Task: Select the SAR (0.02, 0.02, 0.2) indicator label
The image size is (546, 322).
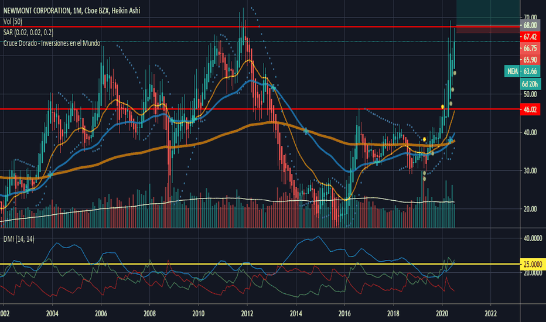Action: tap(29, 32)
